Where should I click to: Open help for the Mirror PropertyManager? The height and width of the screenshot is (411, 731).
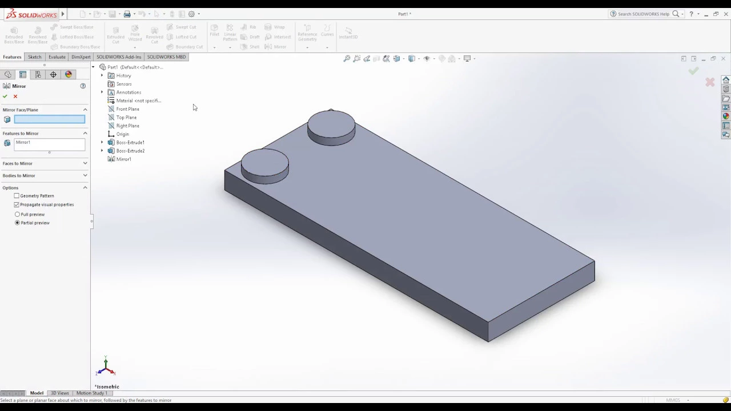(x=83, y=86)
